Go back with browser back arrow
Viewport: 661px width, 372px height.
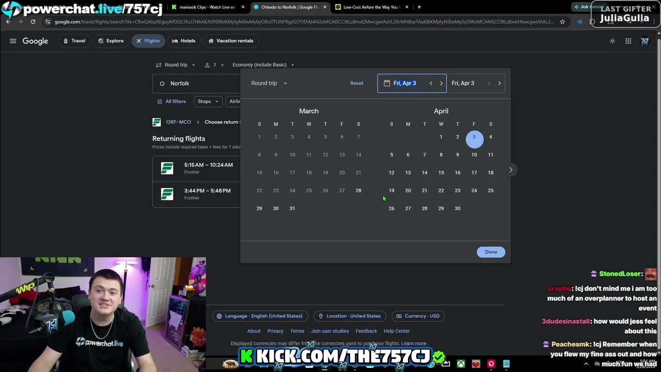pos(8,22)
